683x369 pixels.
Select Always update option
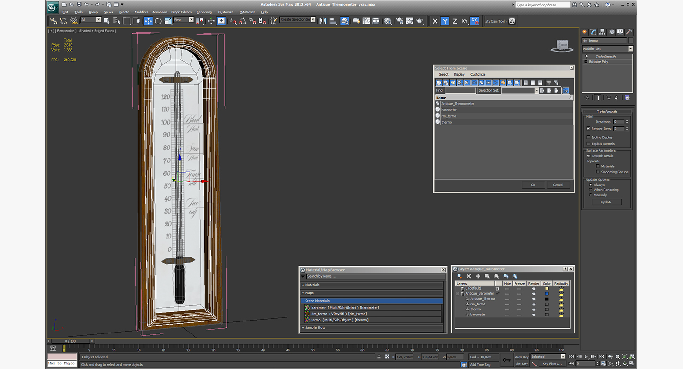(x=590, y=185)
